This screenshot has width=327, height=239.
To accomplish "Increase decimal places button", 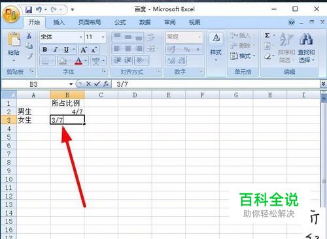I will 171,61.
